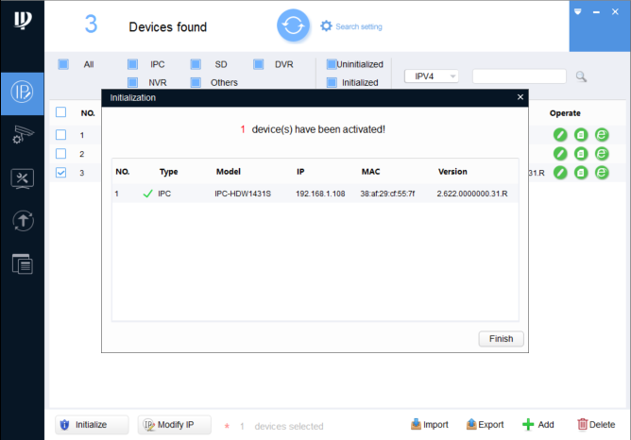This screenshot has height=440, width=631.
Task: Click the magnifier search icon
Action: (581, 76)
